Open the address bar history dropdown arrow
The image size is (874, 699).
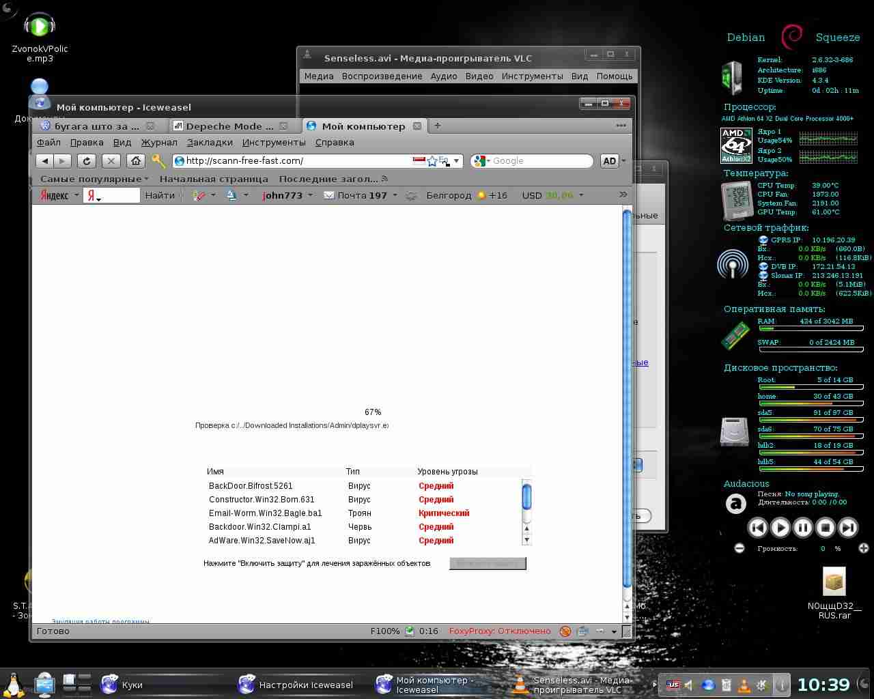tap(457, 161)
